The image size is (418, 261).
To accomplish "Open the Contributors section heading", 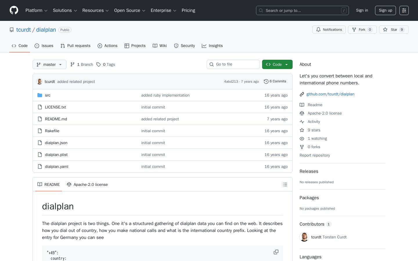I will click(x=316, y=224).
